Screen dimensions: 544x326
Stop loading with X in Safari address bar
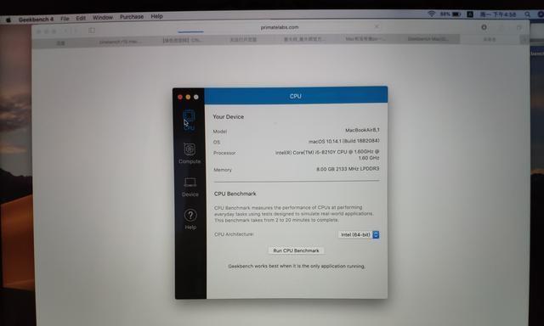(377, 26)
